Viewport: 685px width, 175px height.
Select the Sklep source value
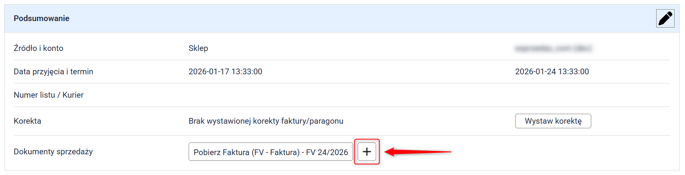pyautogui.click(x=198, y=48)
